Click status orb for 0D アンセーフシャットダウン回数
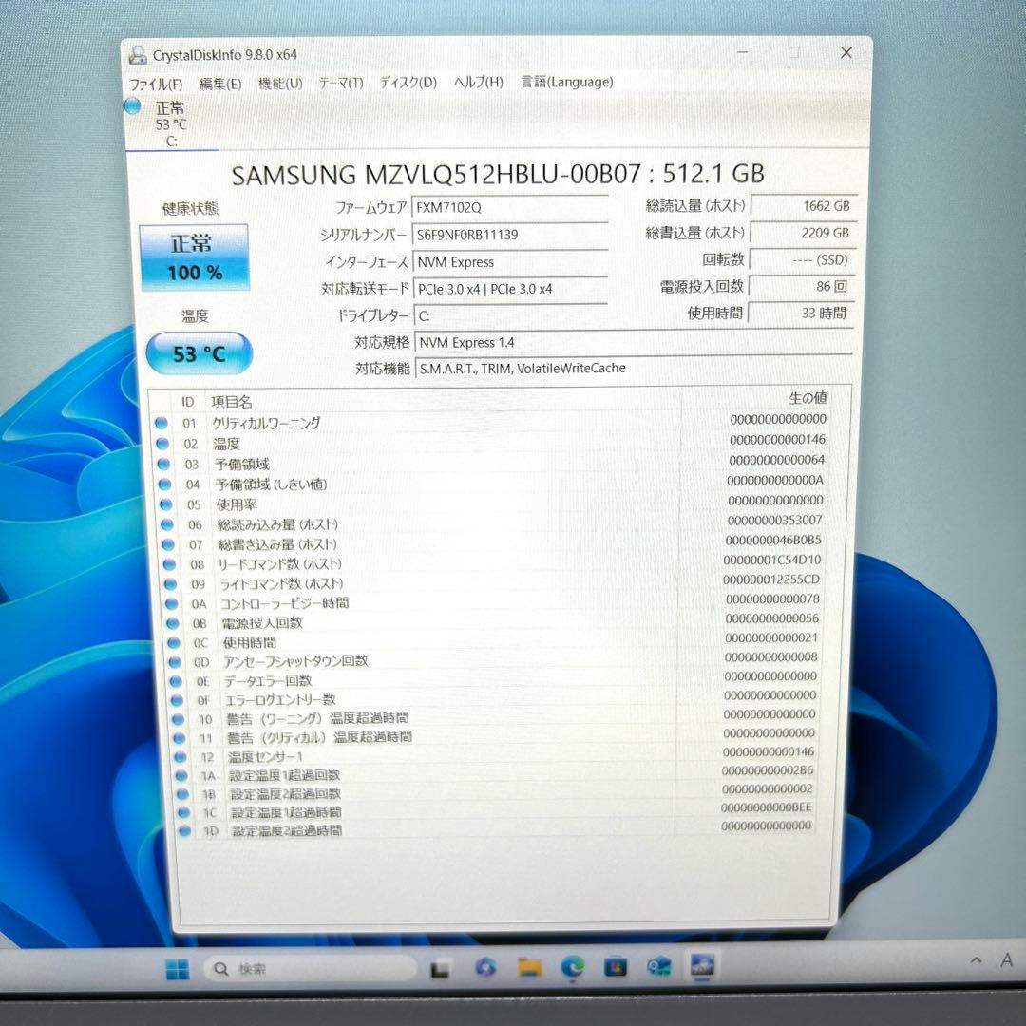This screenshot has width=1026, height=1026. tap(175, 662)
